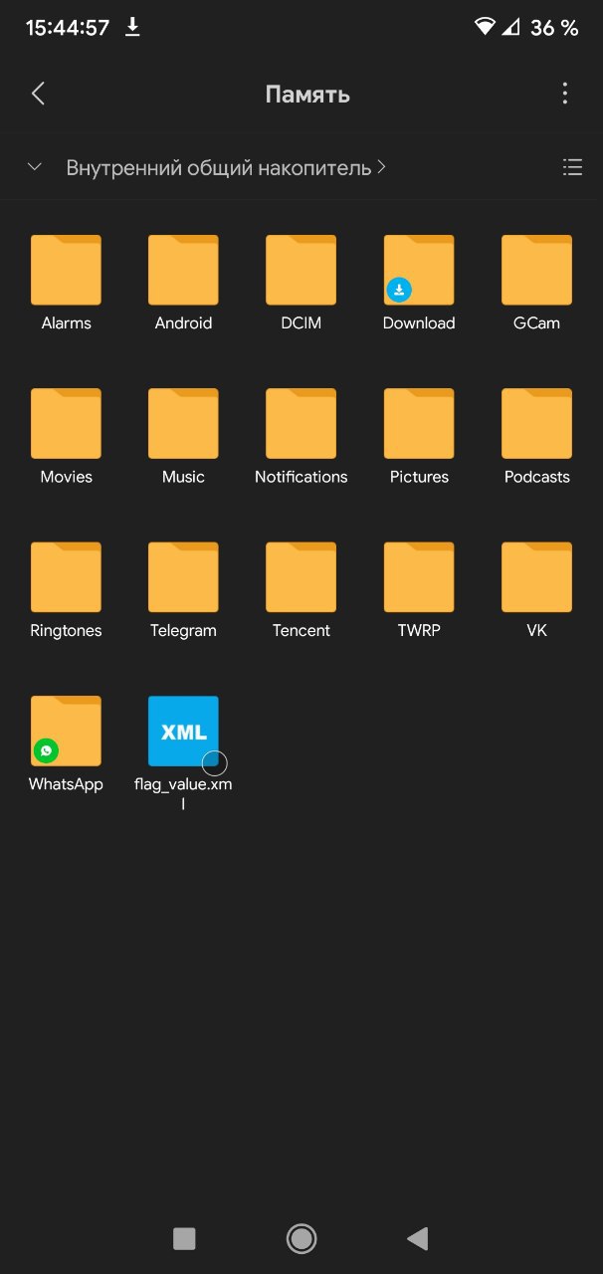The width and height of the screenshot is (603, 1274).
Task: Open the flag_value.xml file icon
Action: point(183,731)
